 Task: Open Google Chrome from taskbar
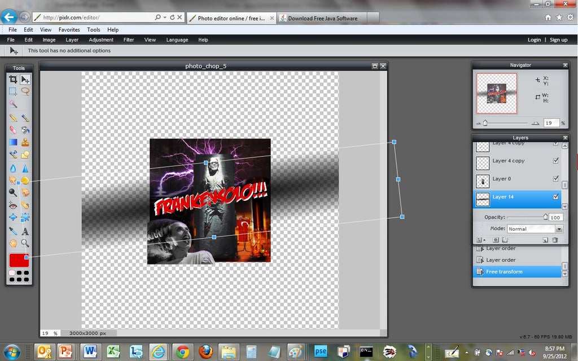pyautogui.click(x=182, y=352)
